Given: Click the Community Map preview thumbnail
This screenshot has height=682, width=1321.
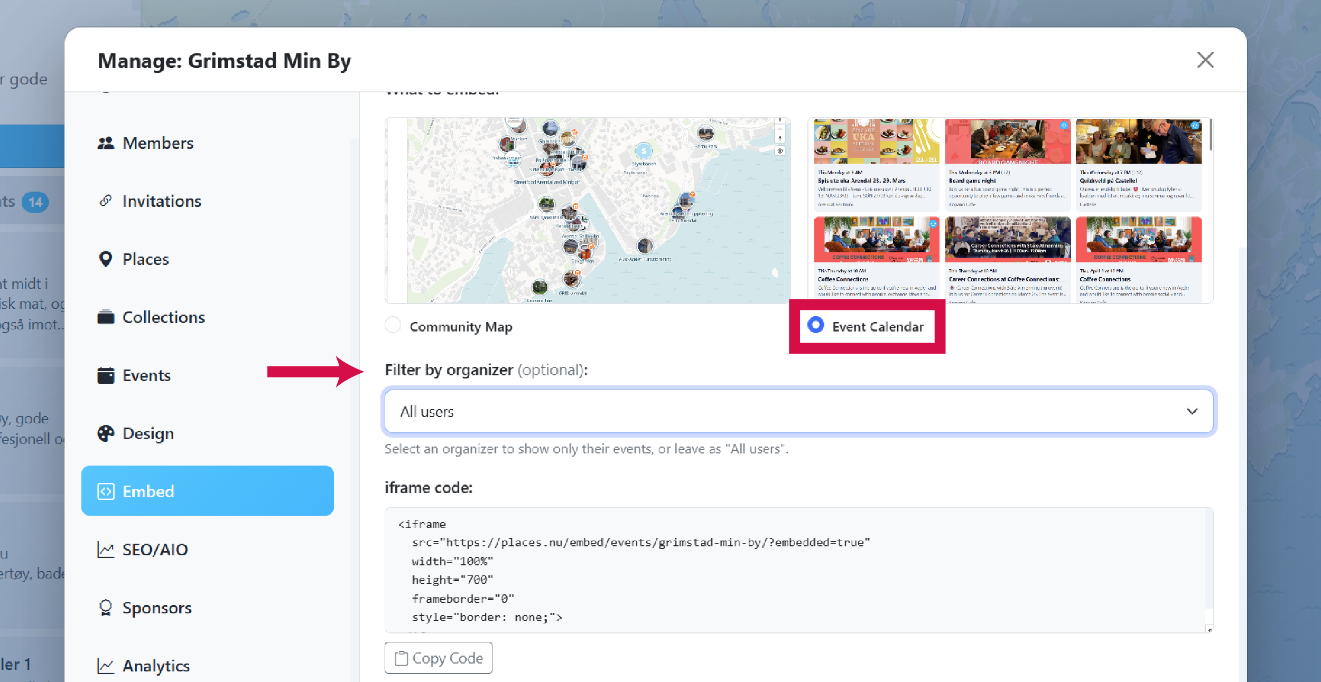Looking at the screenshot, I should pos(588,210).
